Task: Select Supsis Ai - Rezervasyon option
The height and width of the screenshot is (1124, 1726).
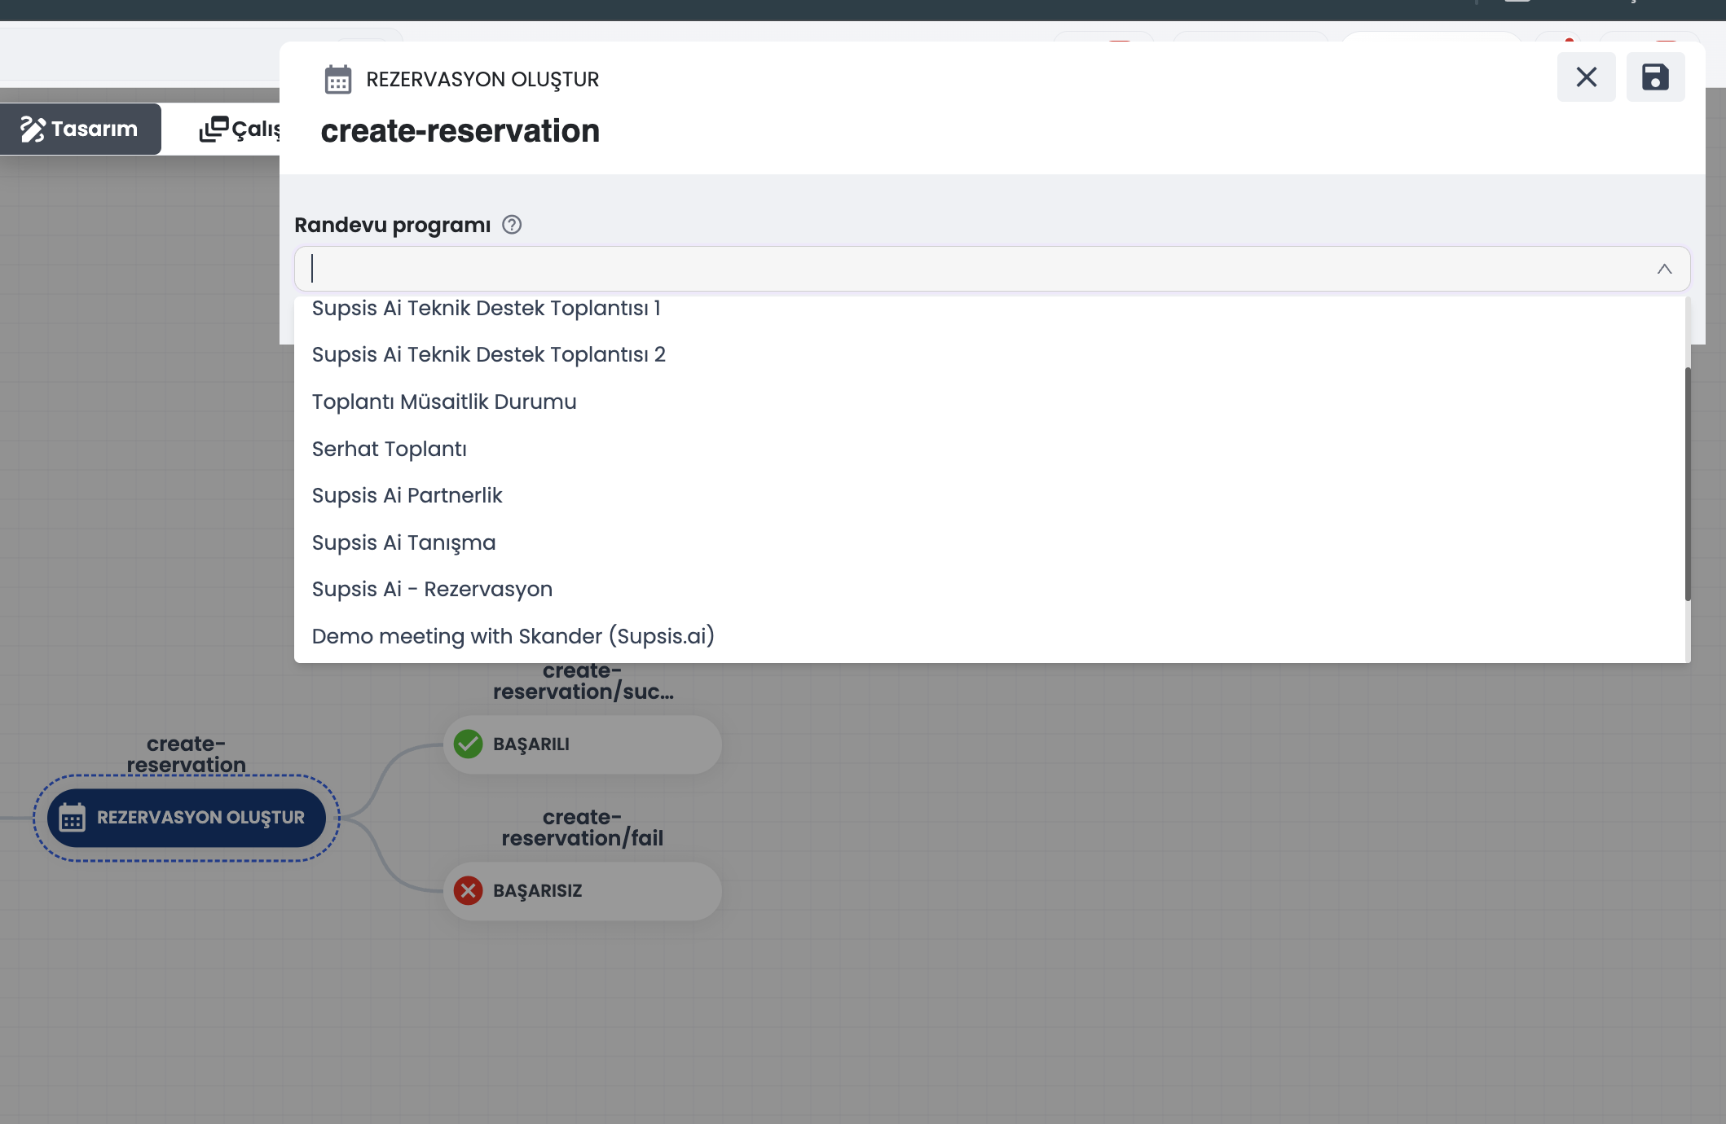Action: coord(989,590)
